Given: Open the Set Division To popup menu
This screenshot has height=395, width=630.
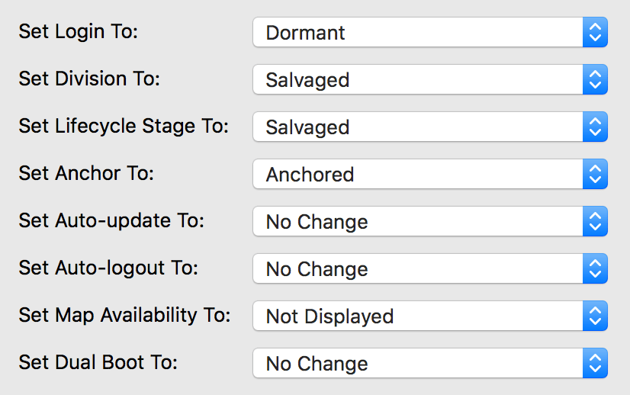Looking at the screenshot, I should pyautogui.click(x=418, y=80).
